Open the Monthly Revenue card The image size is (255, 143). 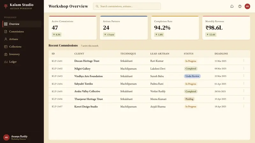tap(226, 28)
